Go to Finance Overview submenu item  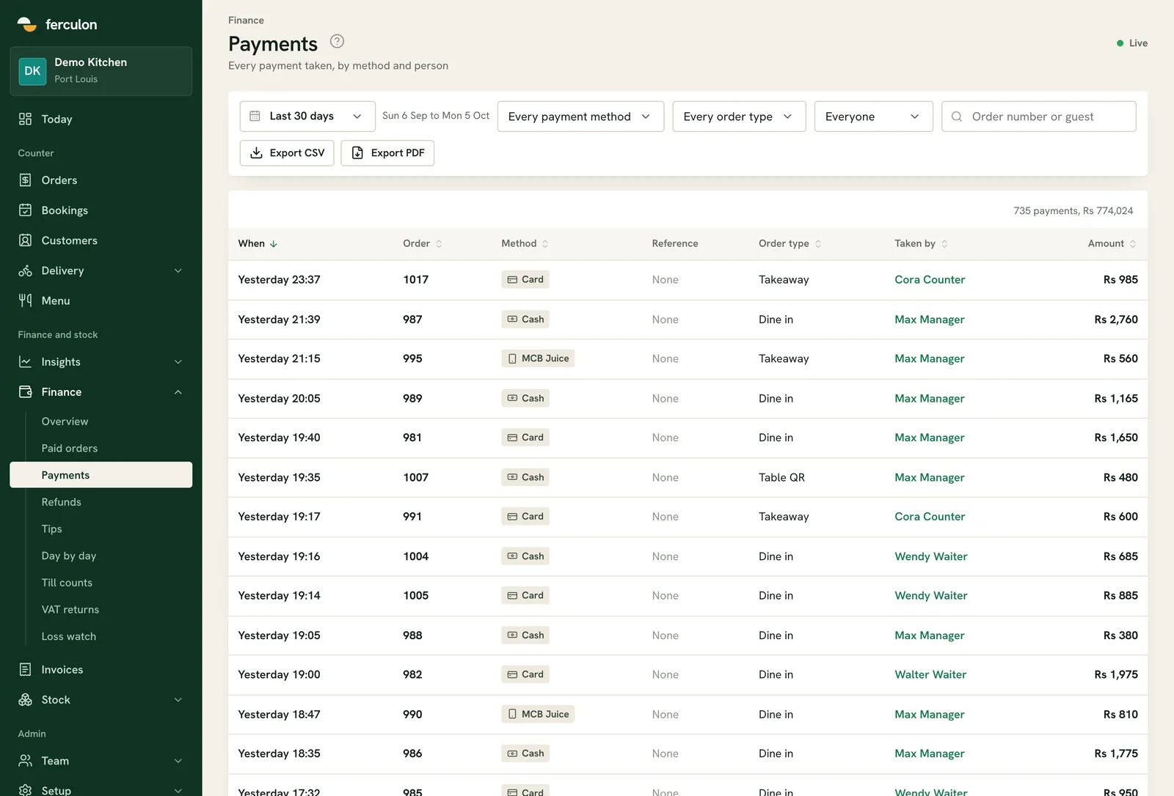tap(65, 421)
